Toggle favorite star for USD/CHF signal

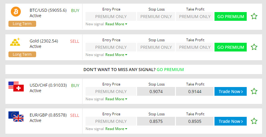[x=254, y=91]
